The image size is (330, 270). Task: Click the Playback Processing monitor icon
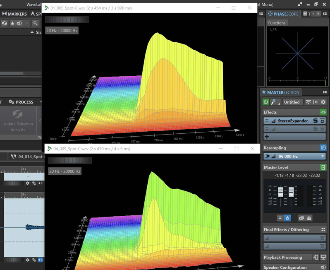(x=323, y=257)
